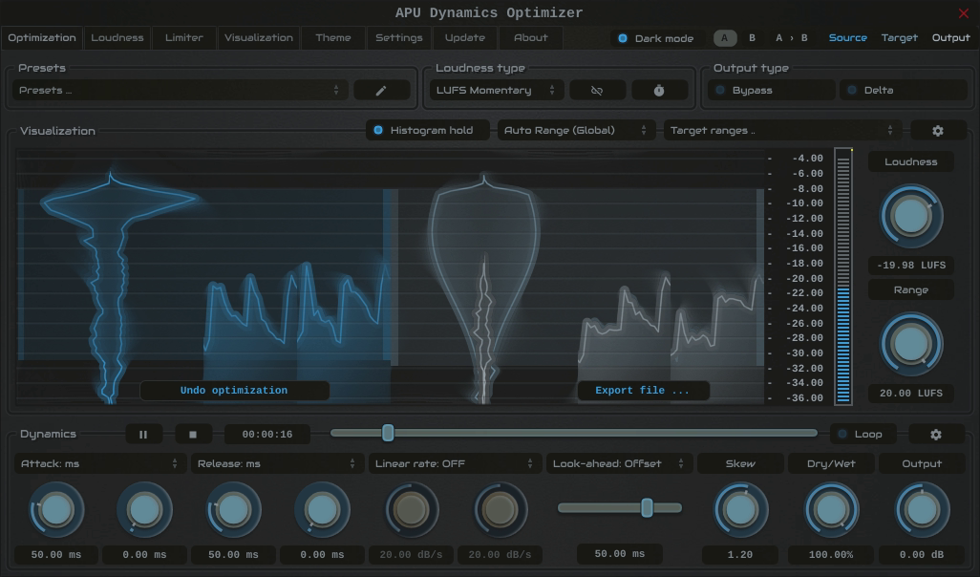Open Attack: ms dropdown
The height and width of the screenshot is (577, 980).
99,464
